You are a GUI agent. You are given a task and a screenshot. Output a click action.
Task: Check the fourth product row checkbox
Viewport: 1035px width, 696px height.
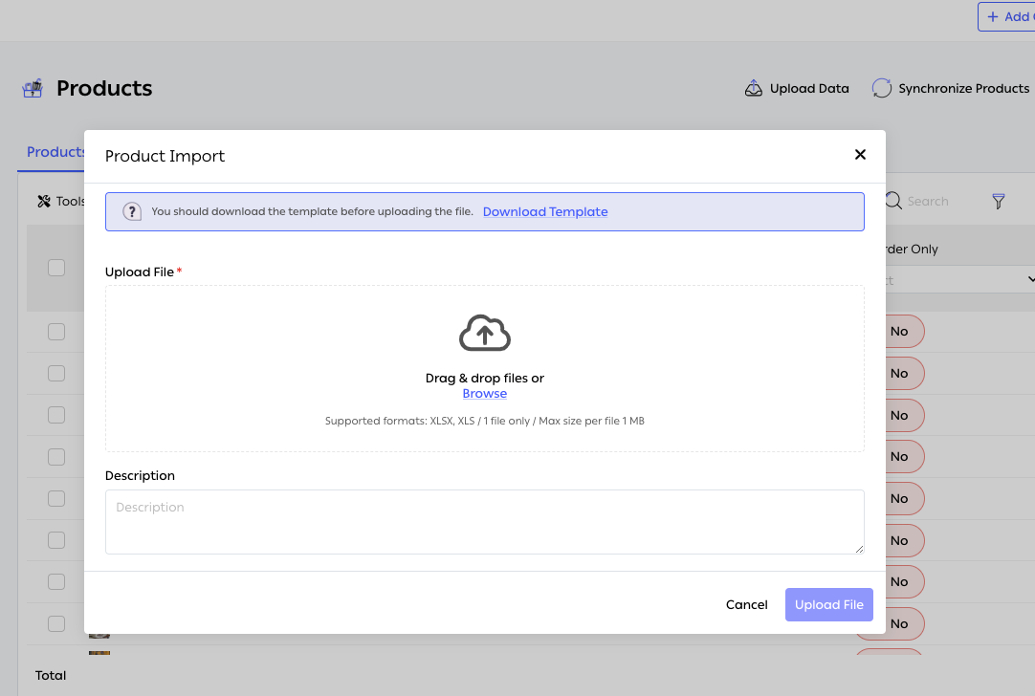pyautogui.click(x=56, y=457)
